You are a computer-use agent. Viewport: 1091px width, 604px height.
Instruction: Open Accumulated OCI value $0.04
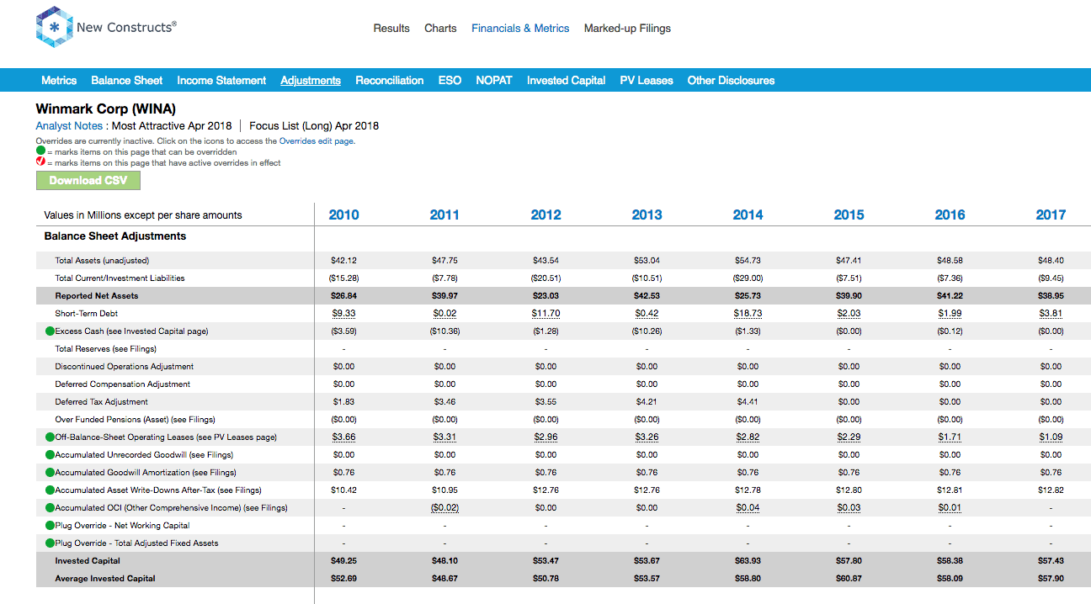click(748, 508)
